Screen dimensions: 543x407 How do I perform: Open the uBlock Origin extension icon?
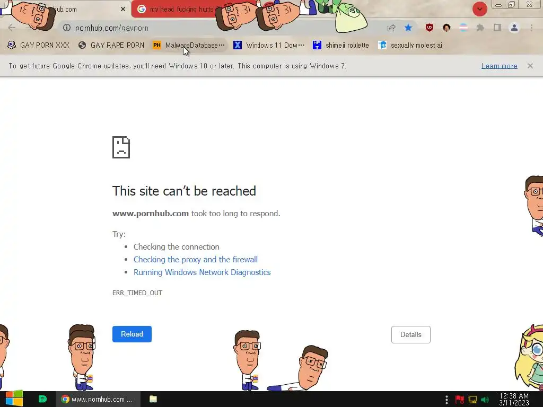[x=430, y=28]
